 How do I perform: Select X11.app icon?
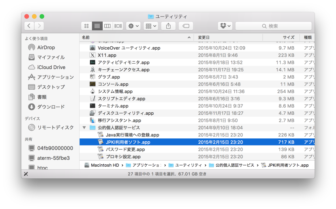(x=92, y=55)
